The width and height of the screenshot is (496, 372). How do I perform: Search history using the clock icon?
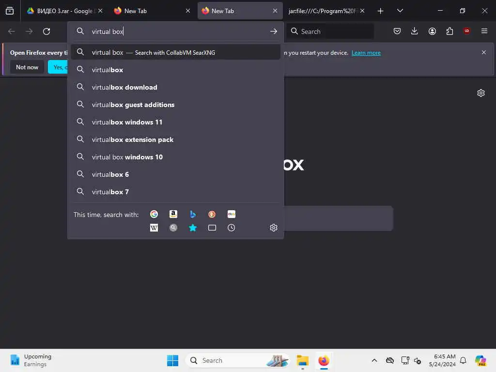(x=231, y=228)
